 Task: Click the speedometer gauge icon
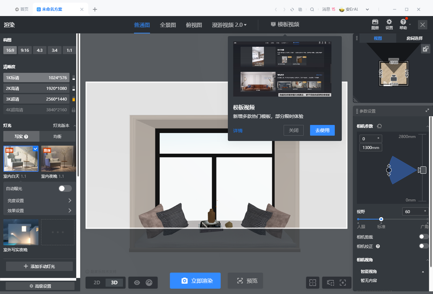pos(149,283)
